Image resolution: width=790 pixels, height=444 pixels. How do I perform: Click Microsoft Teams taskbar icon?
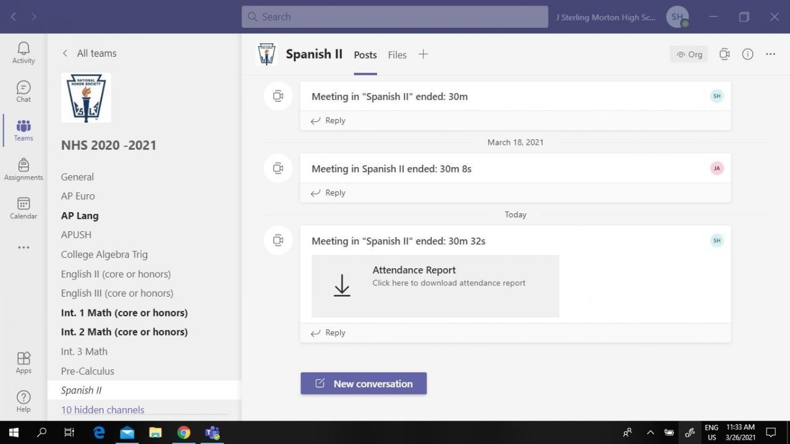tap(212, 432)
